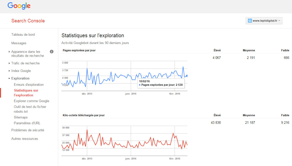The image size is (292, 166).
Task: Expand the Trafic de recherche arrow
Action: click(9, 63)
